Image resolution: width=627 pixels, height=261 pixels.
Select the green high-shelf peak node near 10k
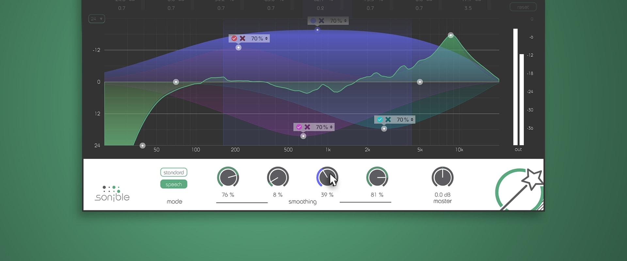[x=451, y=35]
